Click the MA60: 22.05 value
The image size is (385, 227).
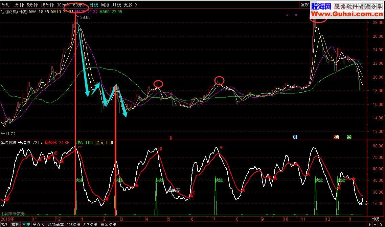pyautogui.click(x=111, y=11)
